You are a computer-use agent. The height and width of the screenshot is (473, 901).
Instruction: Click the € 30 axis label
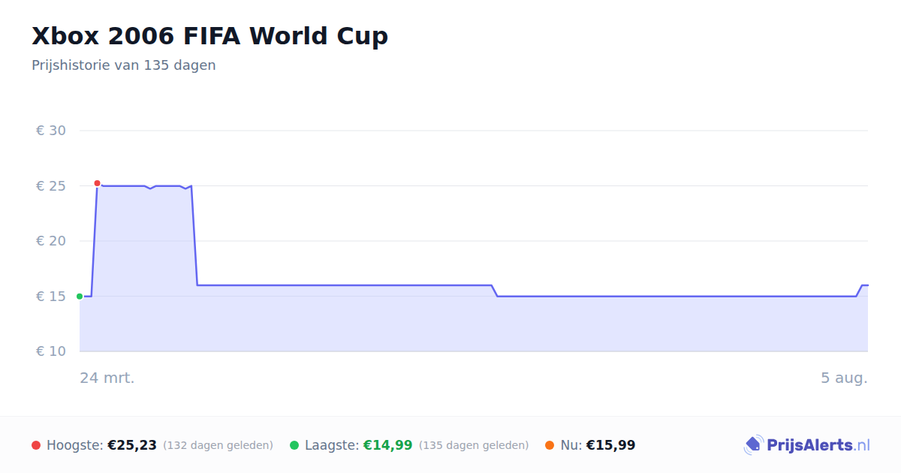coord(51,131)
